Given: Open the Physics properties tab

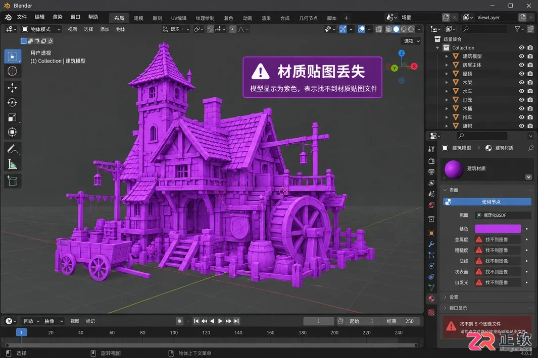Looking at the screenshot, I should (431, 266).
